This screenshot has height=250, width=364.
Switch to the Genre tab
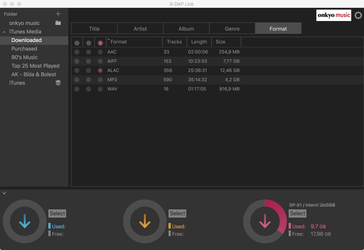pos(232,28)
